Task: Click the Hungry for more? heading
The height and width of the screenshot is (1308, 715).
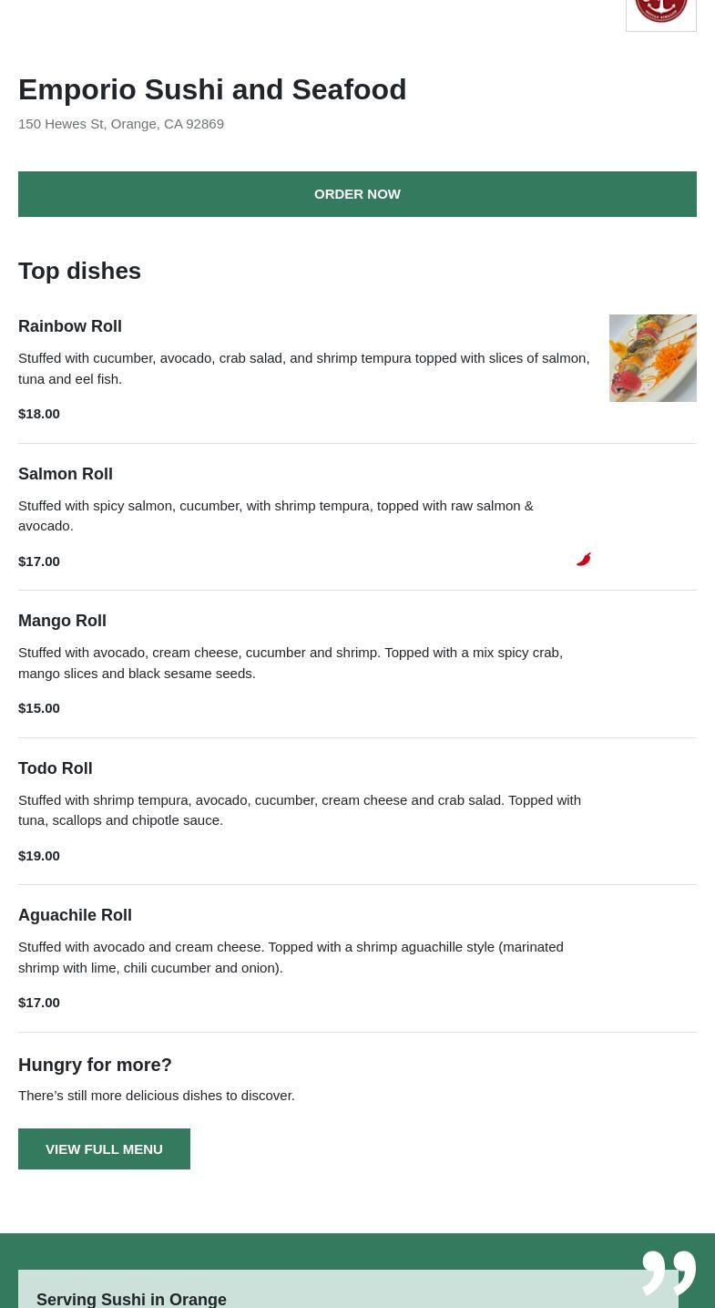Action: pyautogui.click(x=95, y=1065)
